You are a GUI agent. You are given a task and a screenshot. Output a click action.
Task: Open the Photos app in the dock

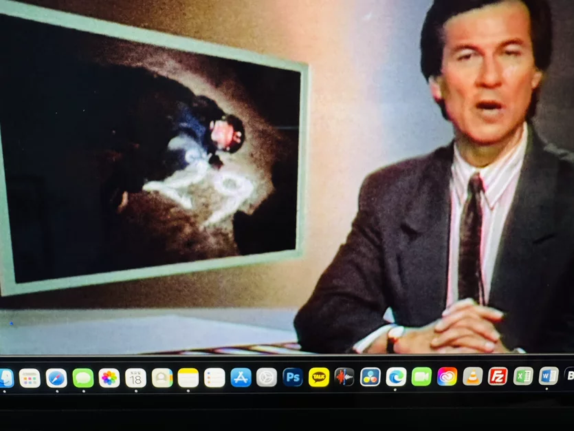tap(109, 378)
